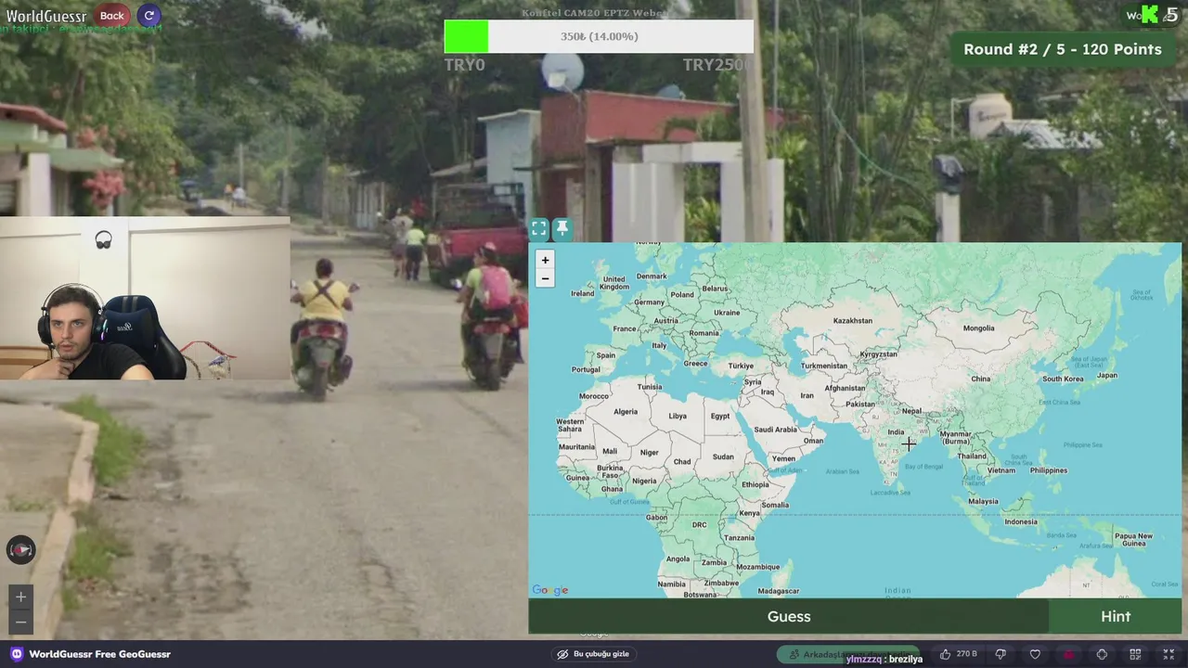1188x668 pixels.
Task: Click the heart favorite icon
Action: tap(1035, 654)
